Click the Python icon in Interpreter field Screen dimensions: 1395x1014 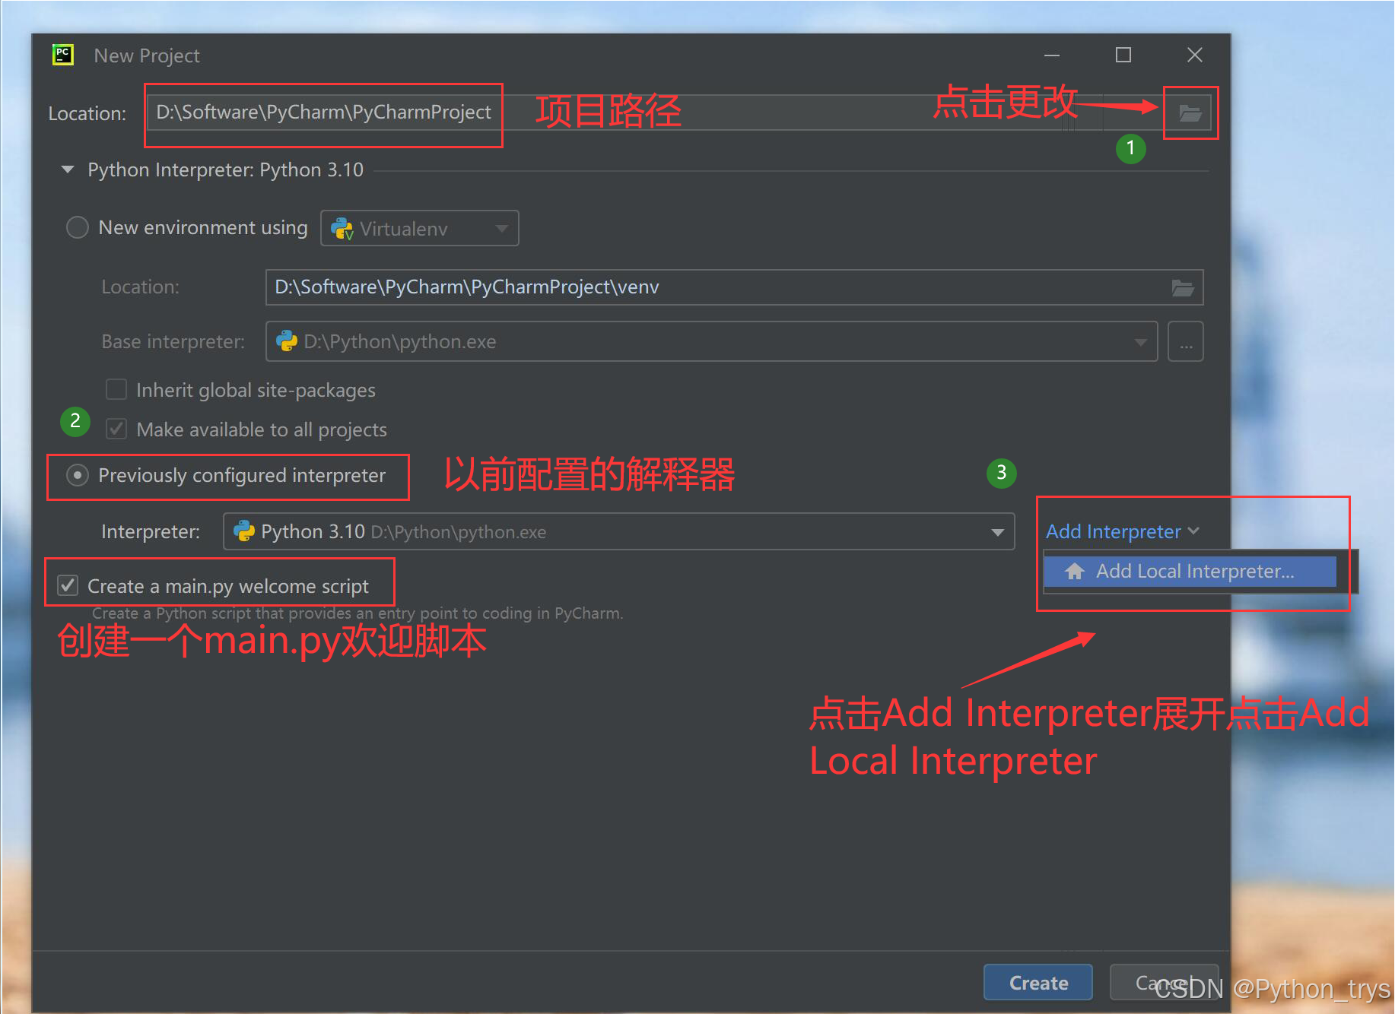coord(244,531)
